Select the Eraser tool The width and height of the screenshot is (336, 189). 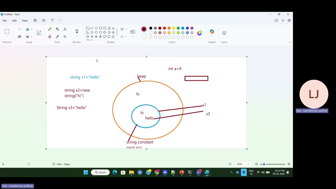click(50, 37)
